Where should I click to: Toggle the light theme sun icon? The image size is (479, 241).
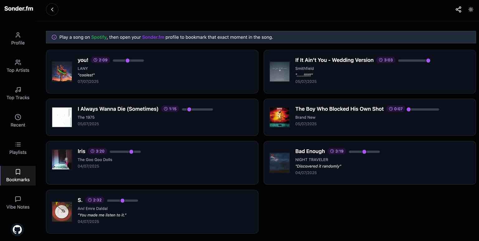point(471,9)
